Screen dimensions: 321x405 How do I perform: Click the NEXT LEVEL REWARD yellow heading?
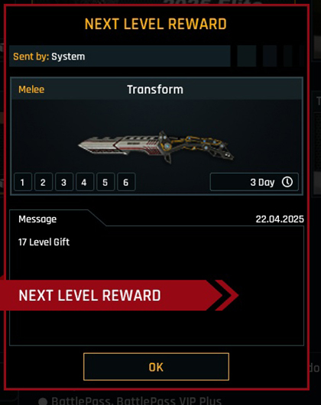coord(155,24)
